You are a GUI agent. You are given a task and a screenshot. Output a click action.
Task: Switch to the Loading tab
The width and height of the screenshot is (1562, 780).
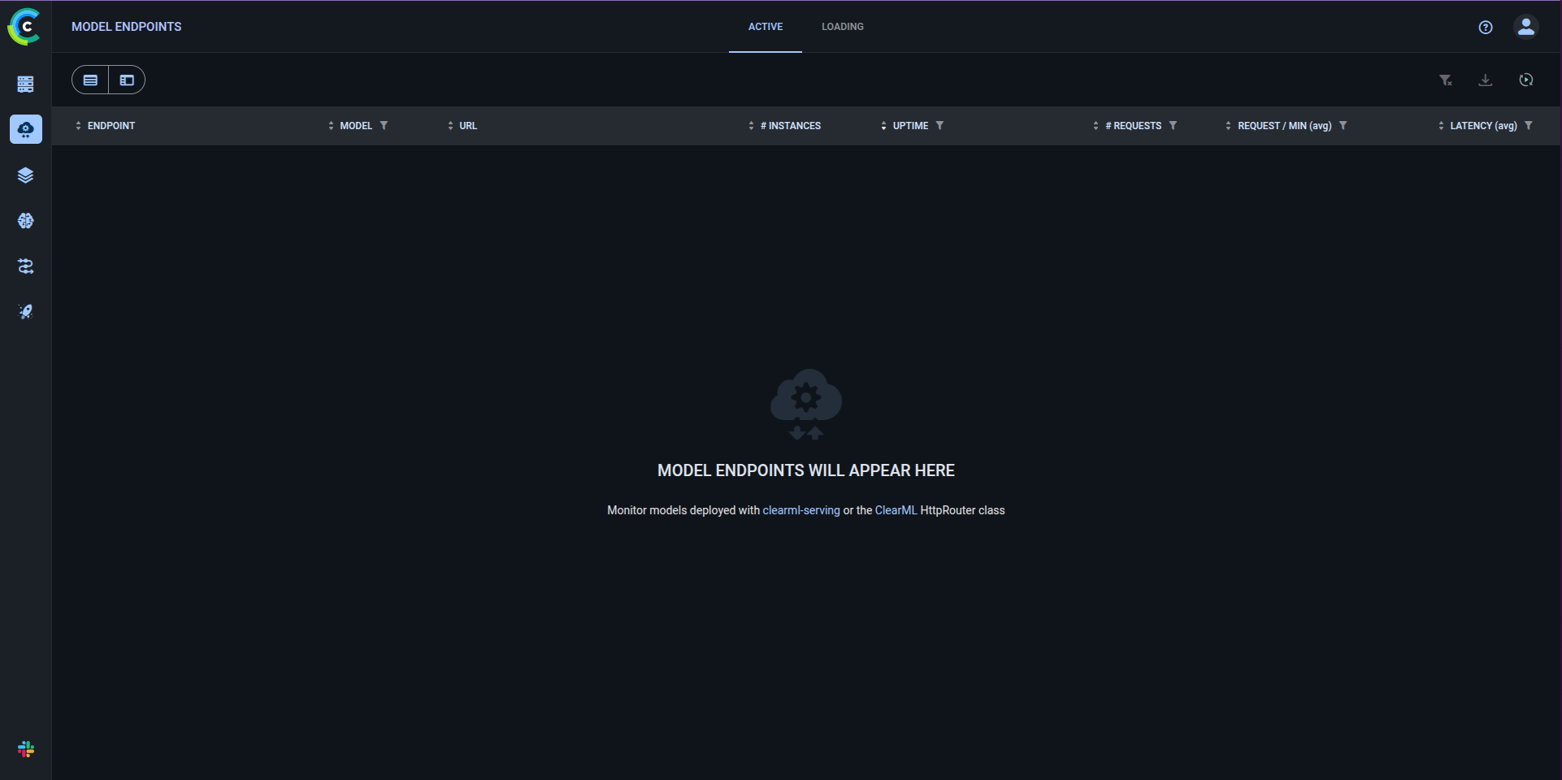tap(843, 27)
